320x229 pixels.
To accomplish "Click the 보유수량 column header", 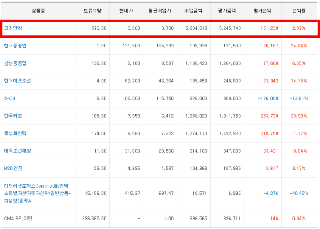I will point(93,11).
